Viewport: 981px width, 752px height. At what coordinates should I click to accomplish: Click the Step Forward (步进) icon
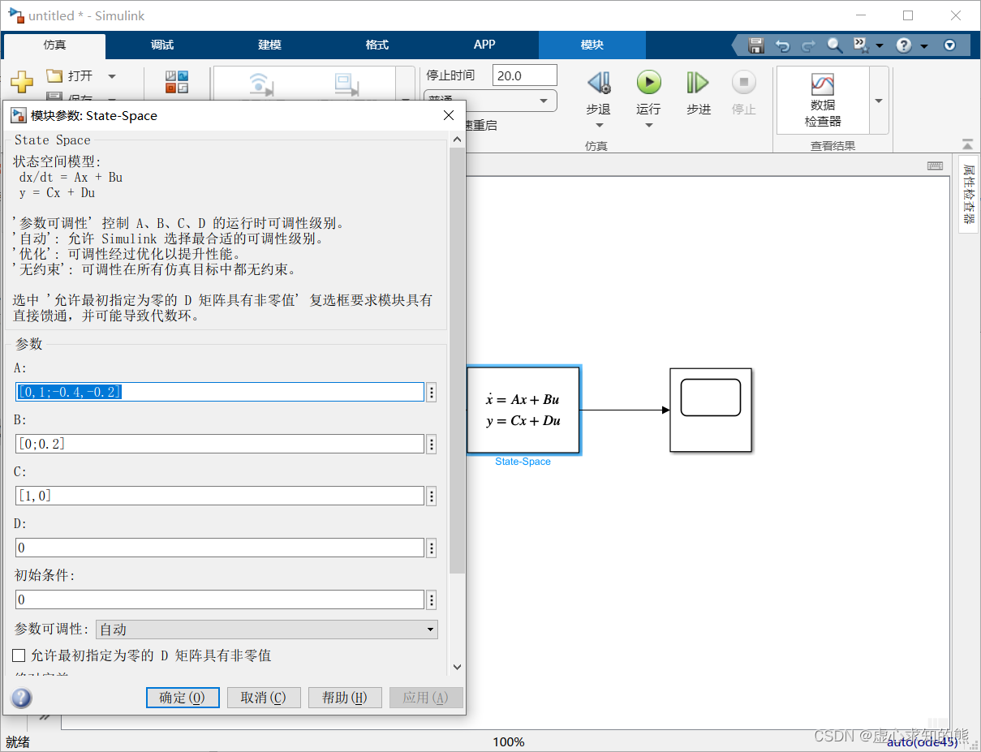pos(698,83)
